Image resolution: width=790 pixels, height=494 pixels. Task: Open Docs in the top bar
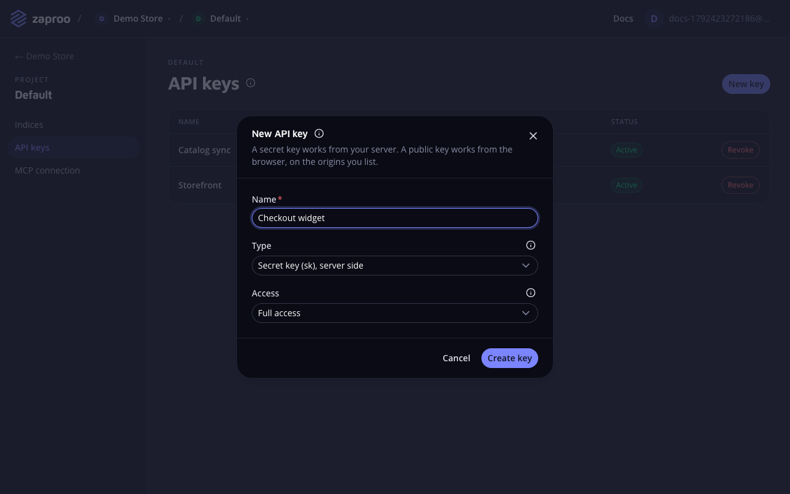click(x=623, y=19)
